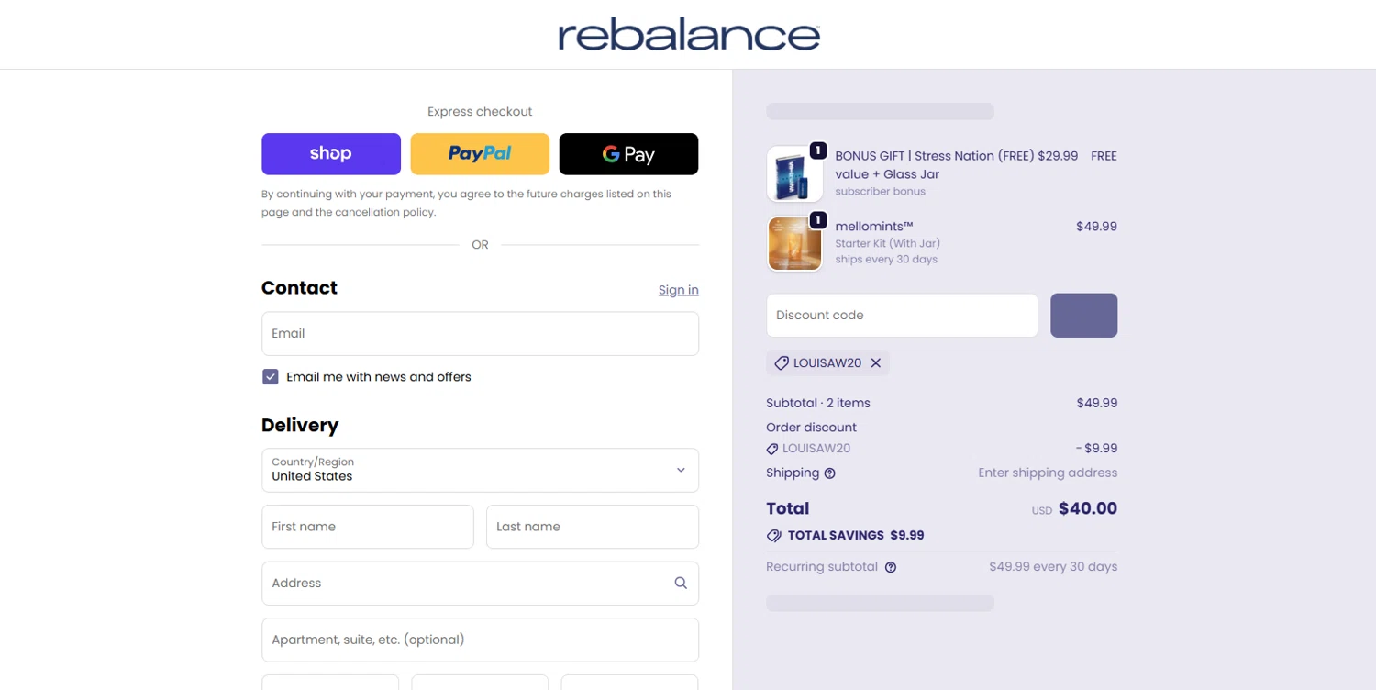Image resolution: width=1376 pixels, height=690 pixels.
Task: Click the 'Express checkout' heading
Action: click(480, 112)
